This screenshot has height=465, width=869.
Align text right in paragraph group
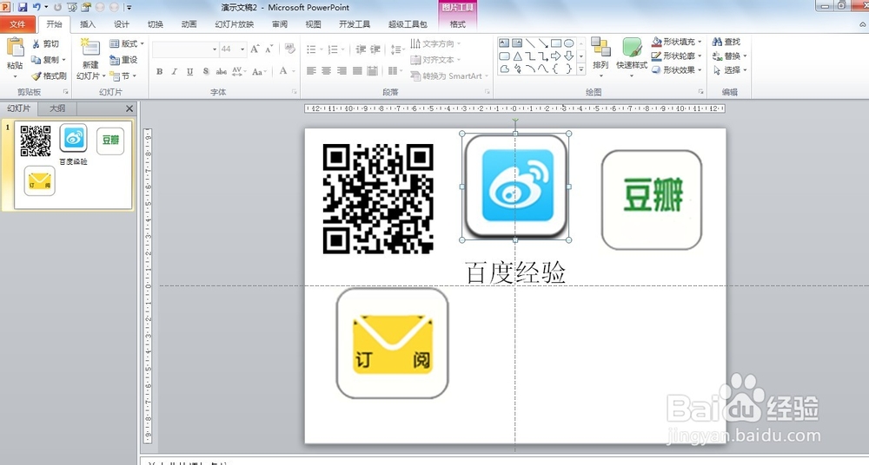tap(342, 71)
